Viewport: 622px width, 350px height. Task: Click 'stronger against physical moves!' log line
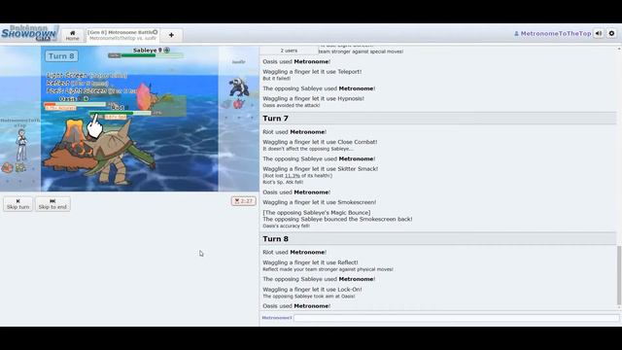[x=328, y=269]
